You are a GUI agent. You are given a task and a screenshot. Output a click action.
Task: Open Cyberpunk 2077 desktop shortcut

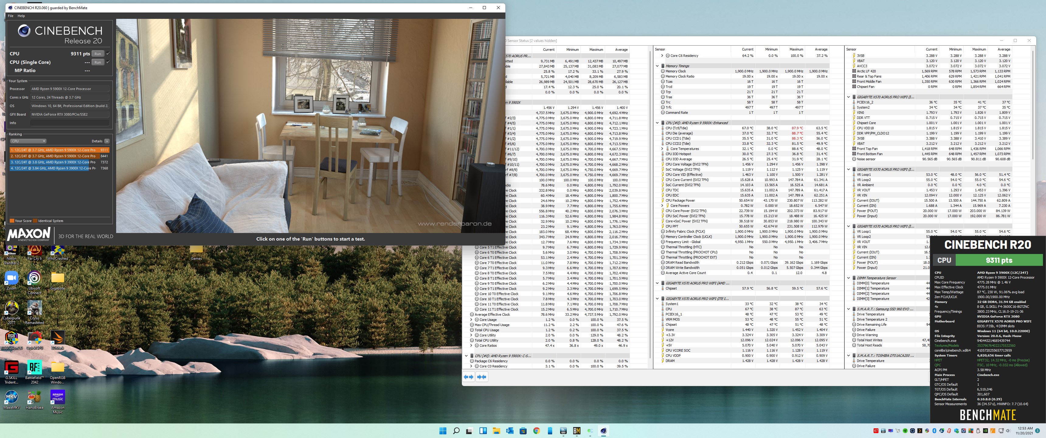(11, 313)
